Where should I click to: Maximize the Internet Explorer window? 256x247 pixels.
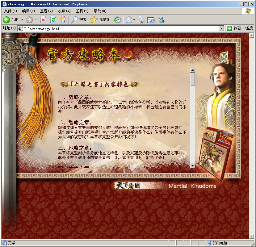tap(246, 4)
